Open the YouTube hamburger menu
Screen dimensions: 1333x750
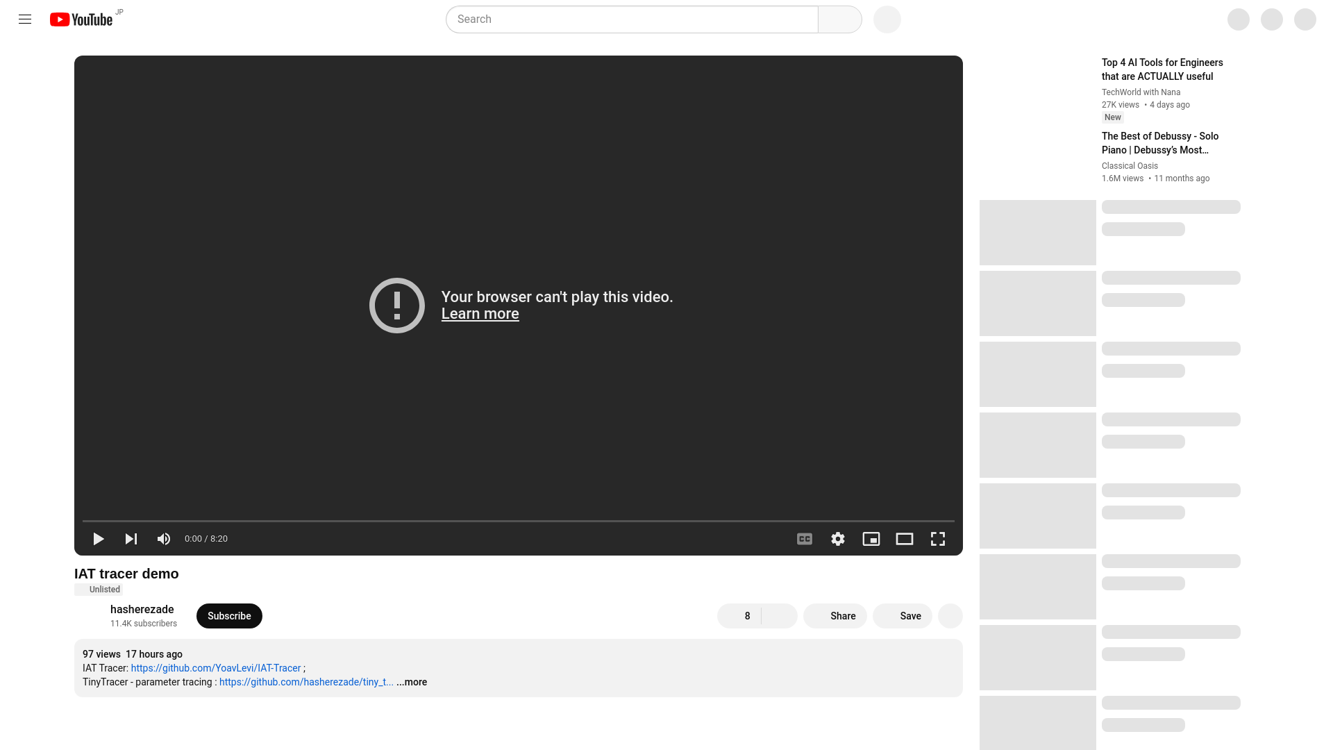[x=25, y=18]
